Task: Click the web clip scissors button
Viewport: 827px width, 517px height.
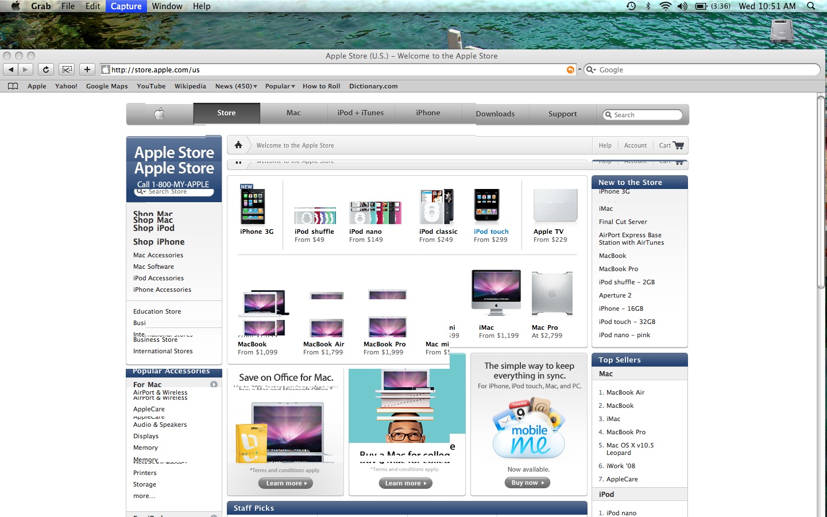Action: click(x=67, y=70)
